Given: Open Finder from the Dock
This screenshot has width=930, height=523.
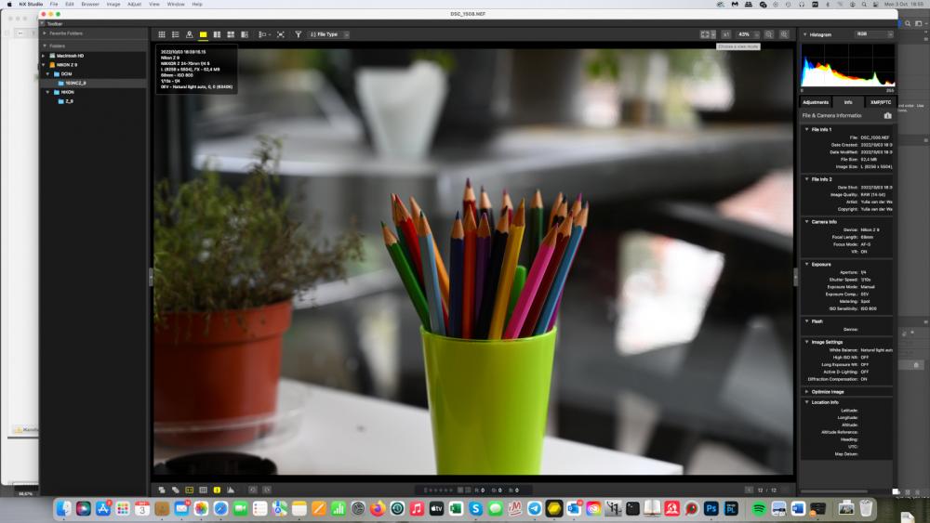Looking at the screenshot, I should [63, 508].
